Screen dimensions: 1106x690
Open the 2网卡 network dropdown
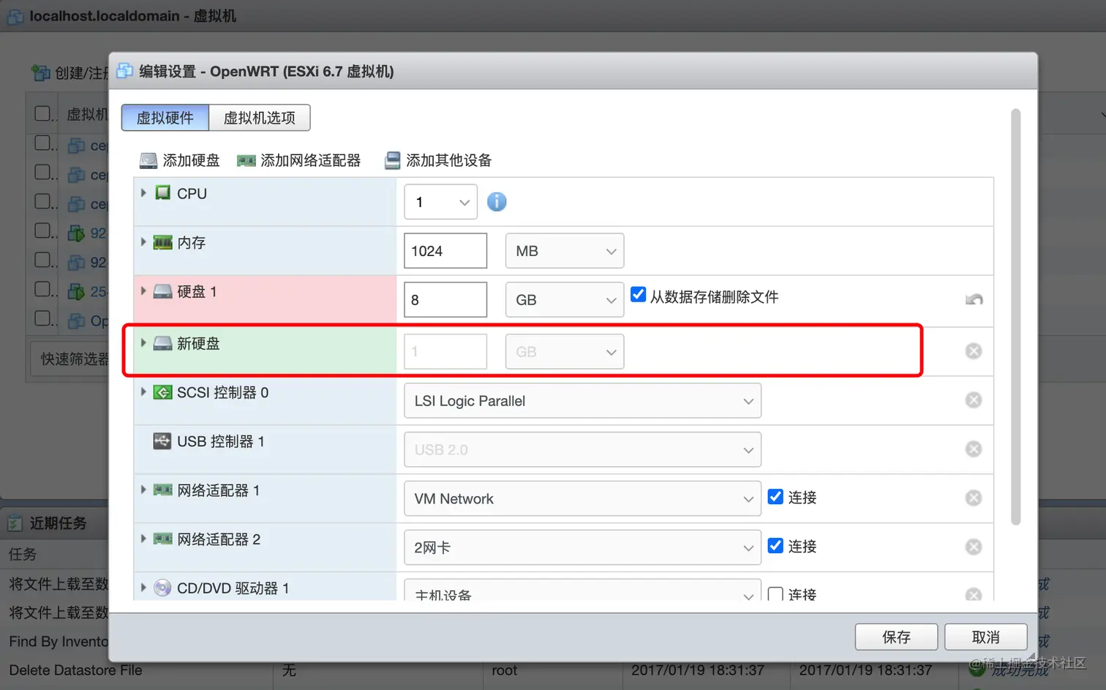583,548
